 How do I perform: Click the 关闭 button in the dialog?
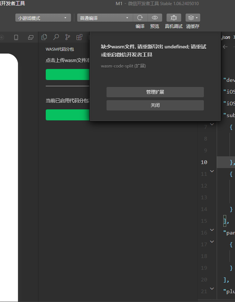tap(155, 105)
